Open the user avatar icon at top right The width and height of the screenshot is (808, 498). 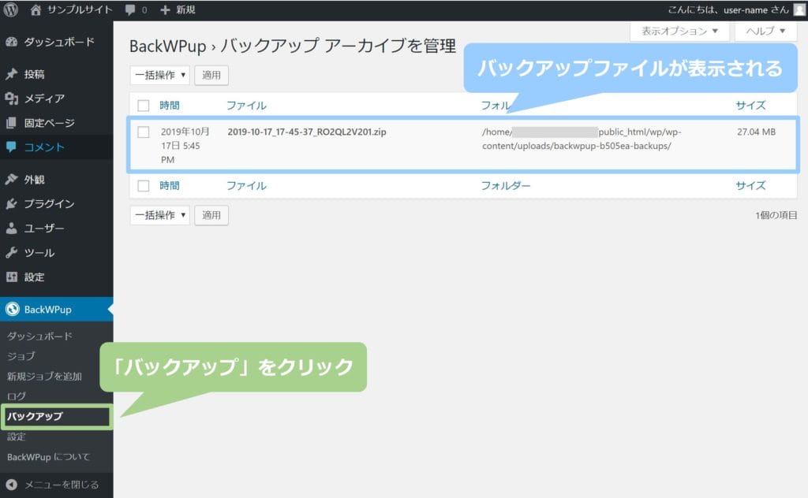(x=799, y=10)
